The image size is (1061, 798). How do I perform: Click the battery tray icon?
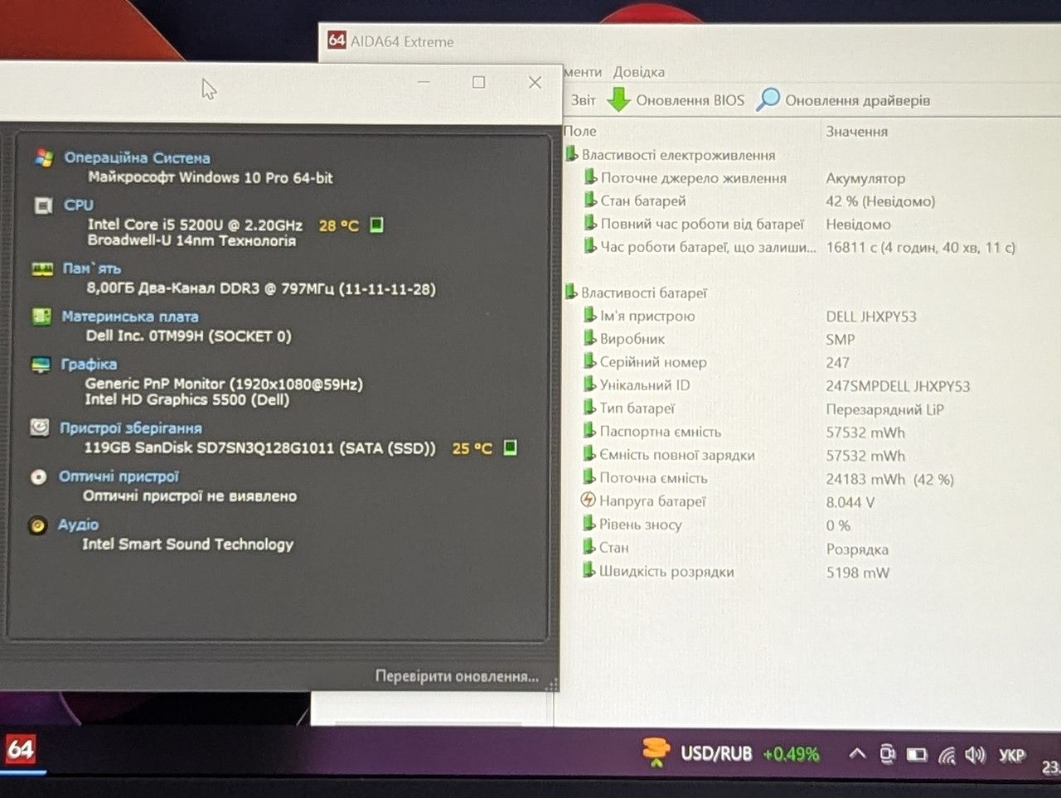[x=917, y=755]
